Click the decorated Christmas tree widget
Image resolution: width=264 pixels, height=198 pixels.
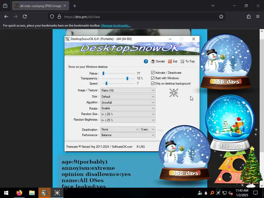click(x=251, y=167)
